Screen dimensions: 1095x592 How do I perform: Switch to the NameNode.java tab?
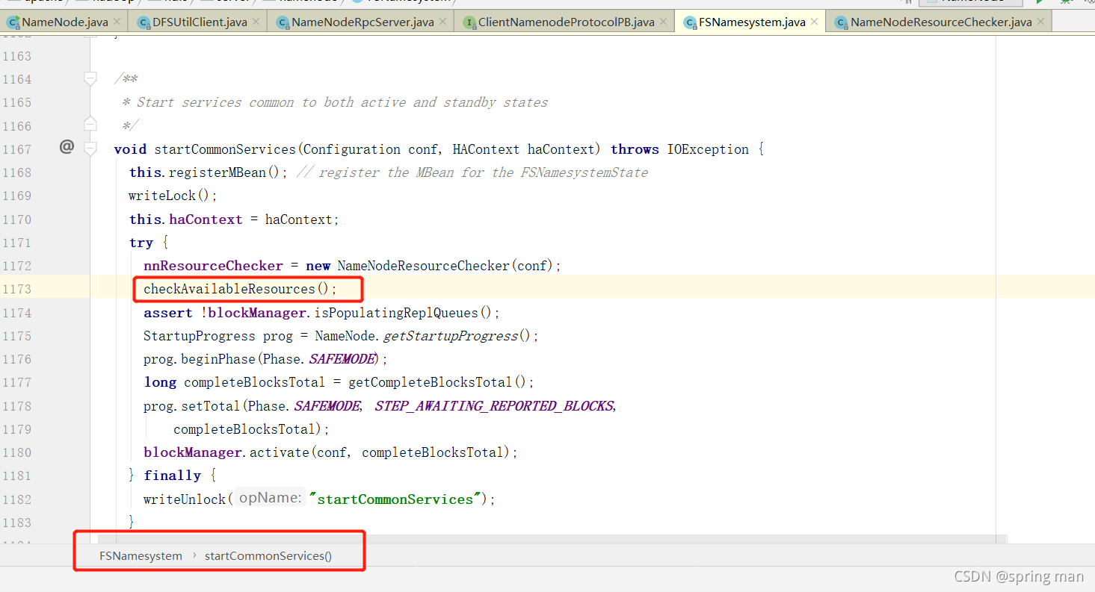[x=64, y=22]
